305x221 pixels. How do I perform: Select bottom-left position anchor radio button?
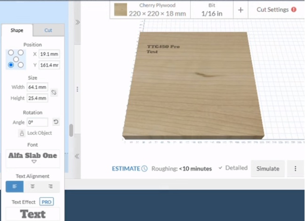11,65
